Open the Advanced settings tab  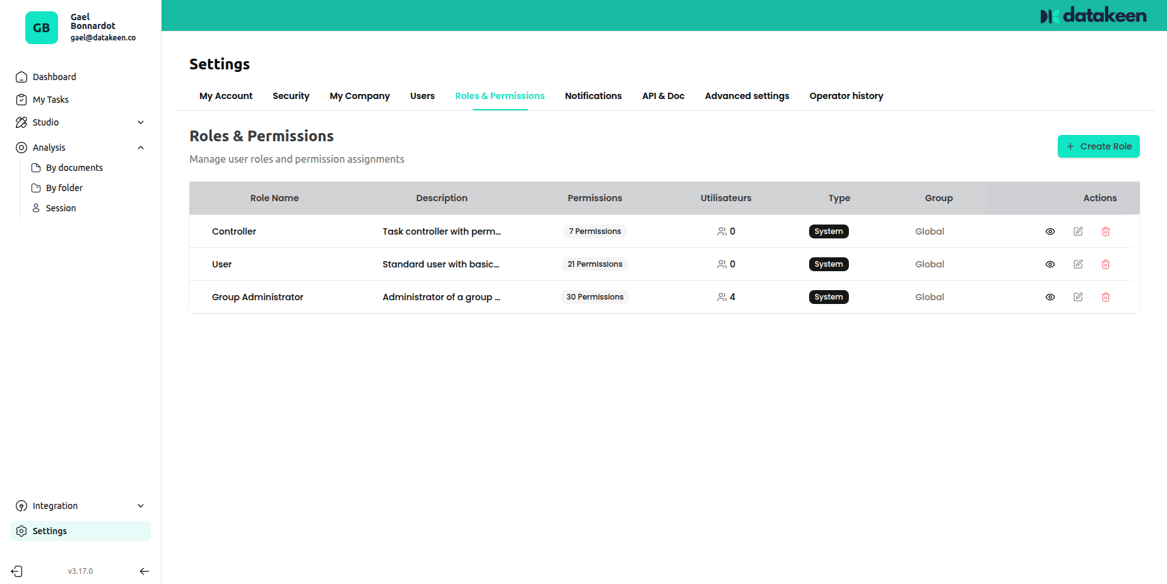point(747,95)
